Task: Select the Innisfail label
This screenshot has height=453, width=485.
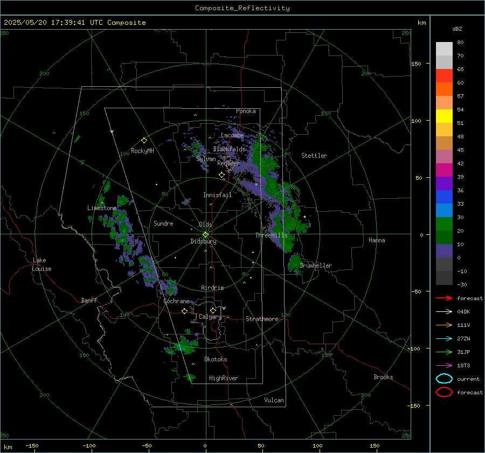Action: point(217,195)
